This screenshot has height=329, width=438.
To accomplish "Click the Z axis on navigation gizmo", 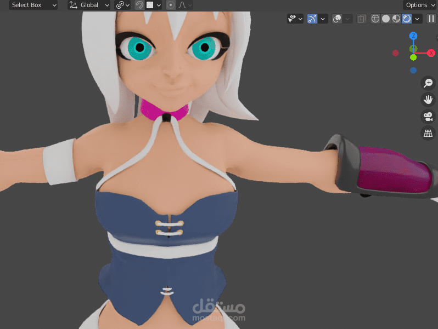I will coord(413,36).
